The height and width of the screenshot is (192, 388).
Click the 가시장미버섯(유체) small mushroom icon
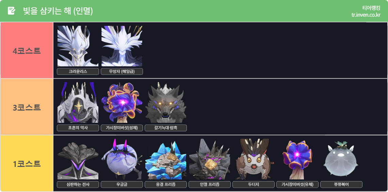click(297, 159)
